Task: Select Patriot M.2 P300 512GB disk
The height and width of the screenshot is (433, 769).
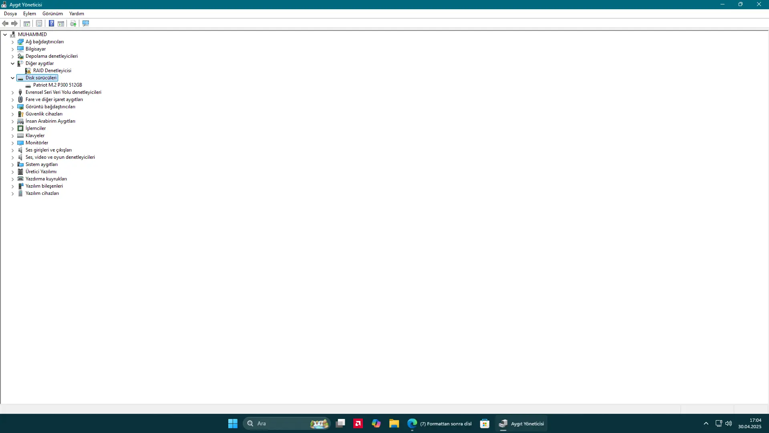Action: pyautogui.click(x=58, y=85)
